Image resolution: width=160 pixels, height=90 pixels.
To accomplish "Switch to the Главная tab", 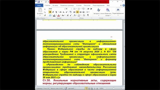I will click(x=47, y=5).
